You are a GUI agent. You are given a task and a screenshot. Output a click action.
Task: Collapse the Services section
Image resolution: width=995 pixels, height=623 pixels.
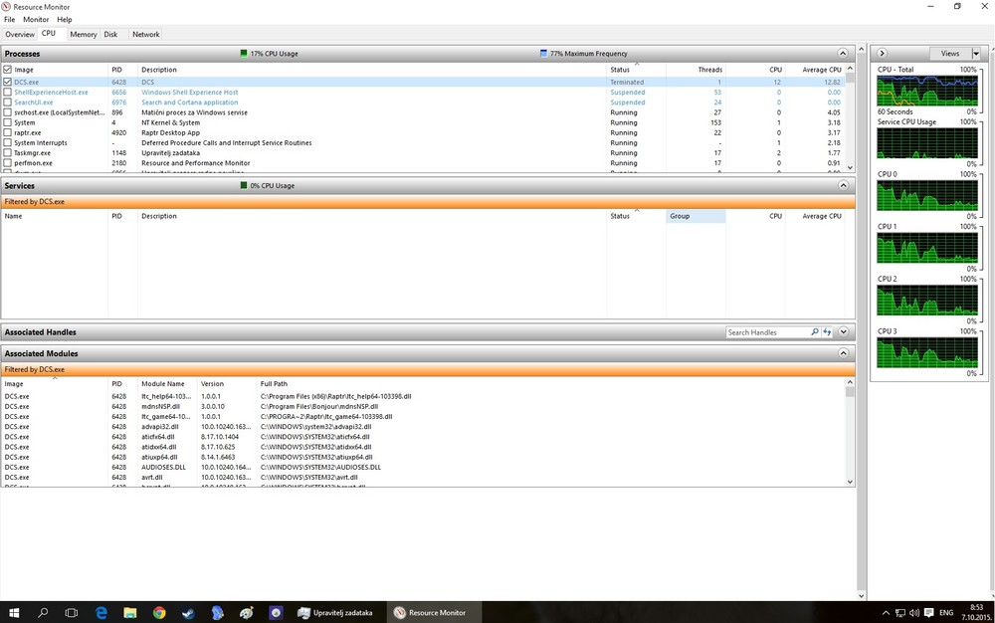tap(843, 185)
